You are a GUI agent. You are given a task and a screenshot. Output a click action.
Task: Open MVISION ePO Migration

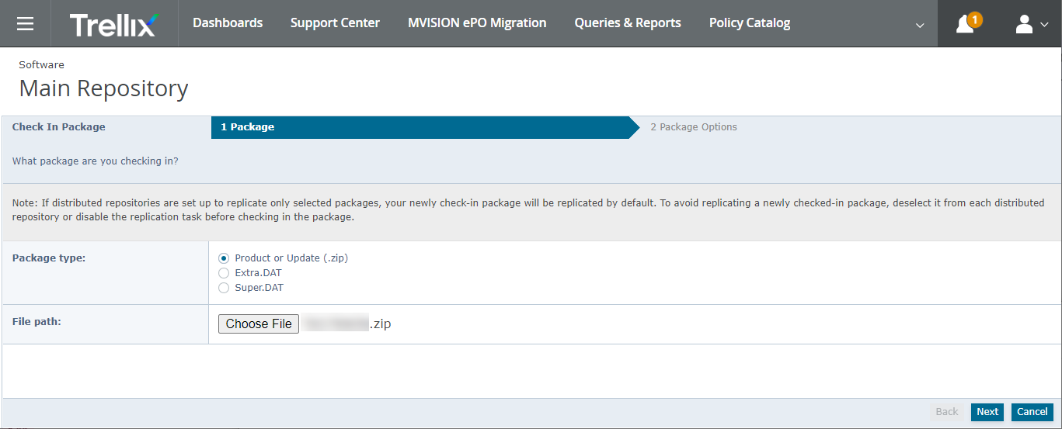point(477,23)
